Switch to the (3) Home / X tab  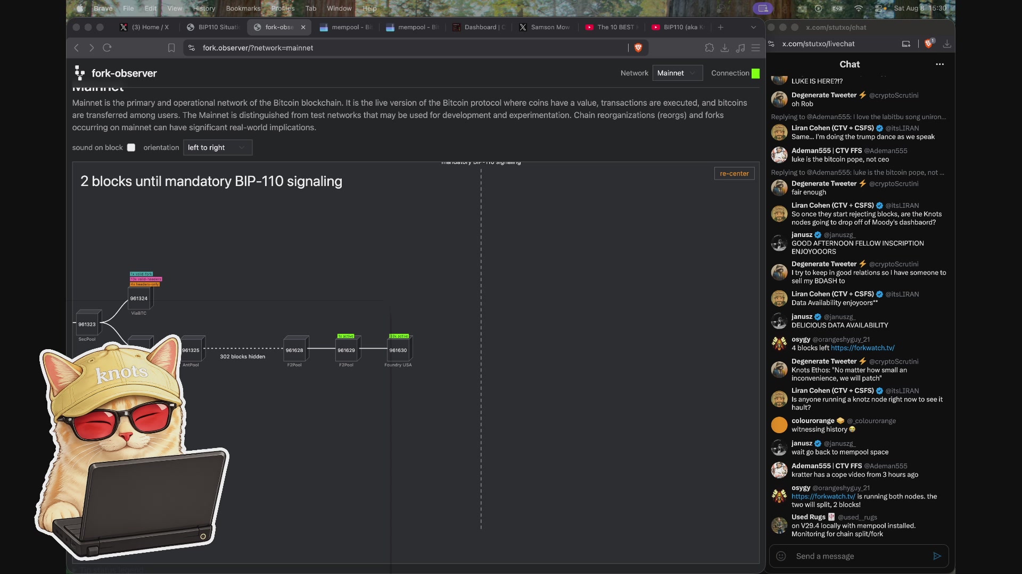pyautogui.click(x=144, y=27)
